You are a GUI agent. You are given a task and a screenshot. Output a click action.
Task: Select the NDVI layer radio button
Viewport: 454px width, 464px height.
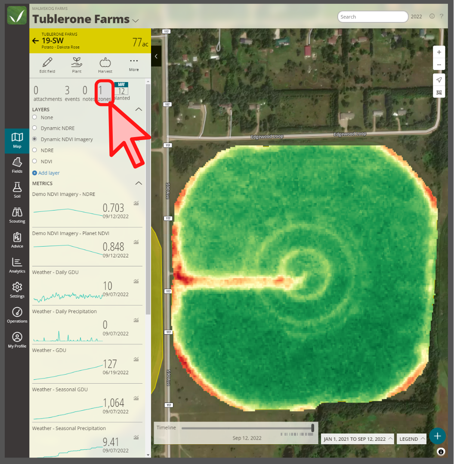click(35, 161)
